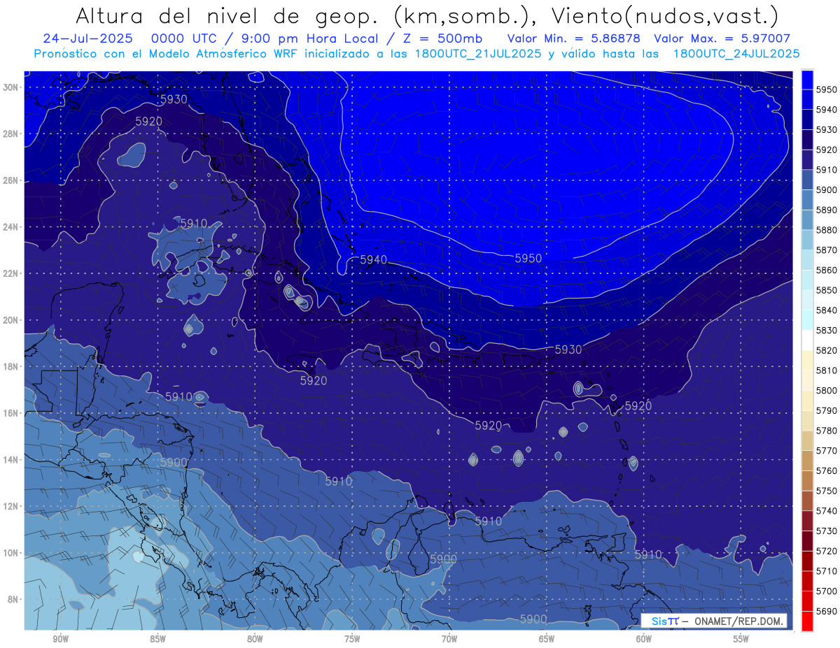
Task: Click the 'Z = 500mb' level text
Action: point(441,38)
